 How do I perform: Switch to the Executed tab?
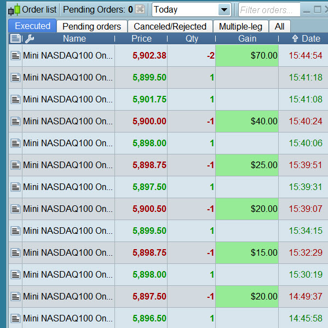point(32,26)
